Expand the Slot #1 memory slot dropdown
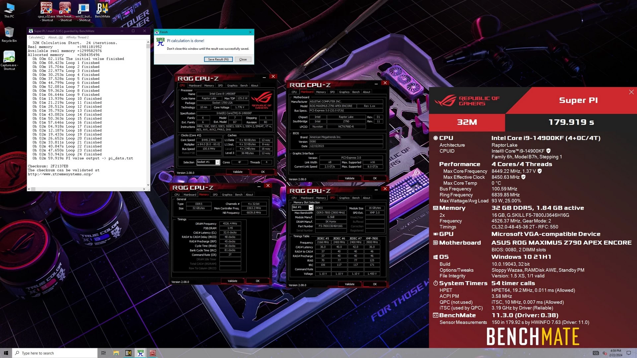 (311, 208)
